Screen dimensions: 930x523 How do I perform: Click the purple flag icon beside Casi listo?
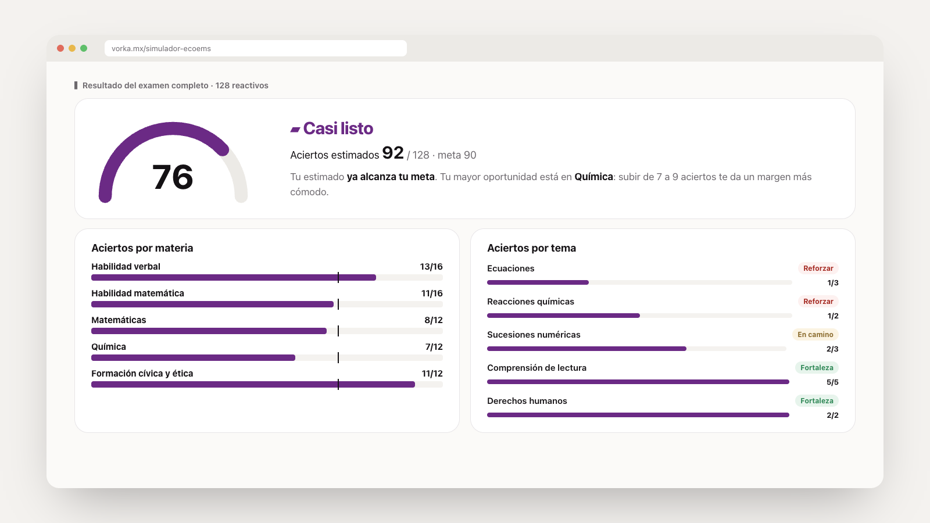[295, 129]
